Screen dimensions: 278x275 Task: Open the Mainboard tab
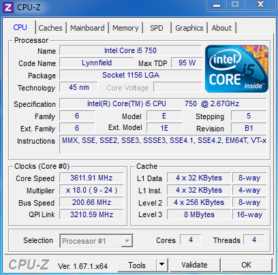(87, 28)
